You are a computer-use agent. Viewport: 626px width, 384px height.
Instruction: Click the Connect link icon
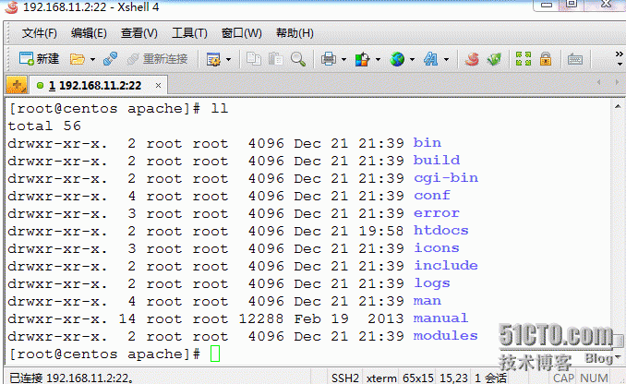110,59
